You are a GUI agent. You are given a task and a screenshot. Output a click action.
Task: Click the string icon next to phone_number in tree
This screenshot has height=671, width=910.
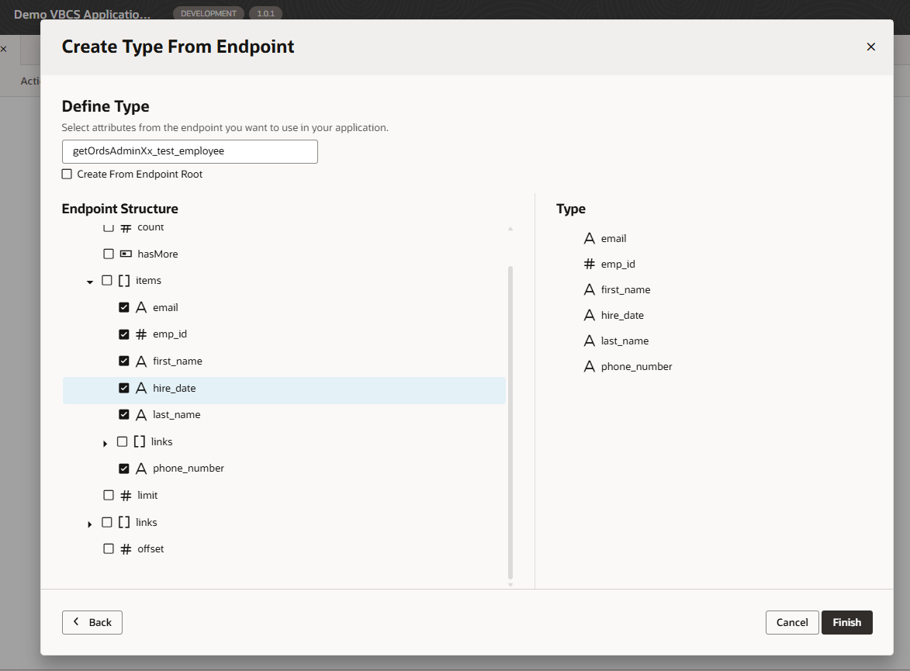(141, 469)
